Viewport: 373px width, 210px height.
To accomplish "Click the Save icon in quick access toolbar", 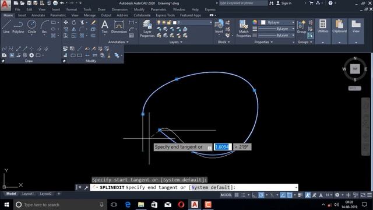I will (29, 3).
